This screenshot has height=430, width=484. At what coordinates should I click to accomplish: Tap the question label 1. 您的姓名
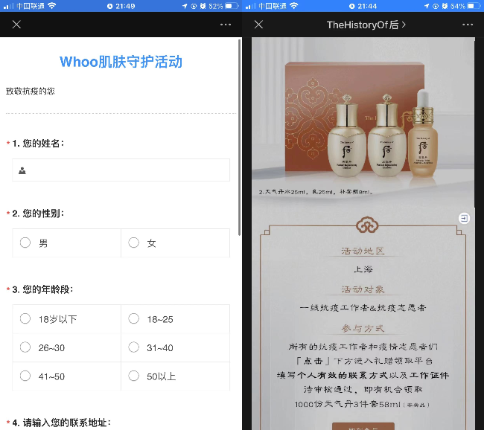point(38,143)
